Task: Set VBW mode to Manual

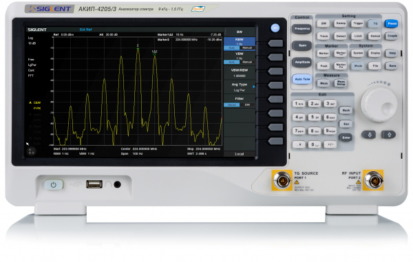Action: pos(247,62)
